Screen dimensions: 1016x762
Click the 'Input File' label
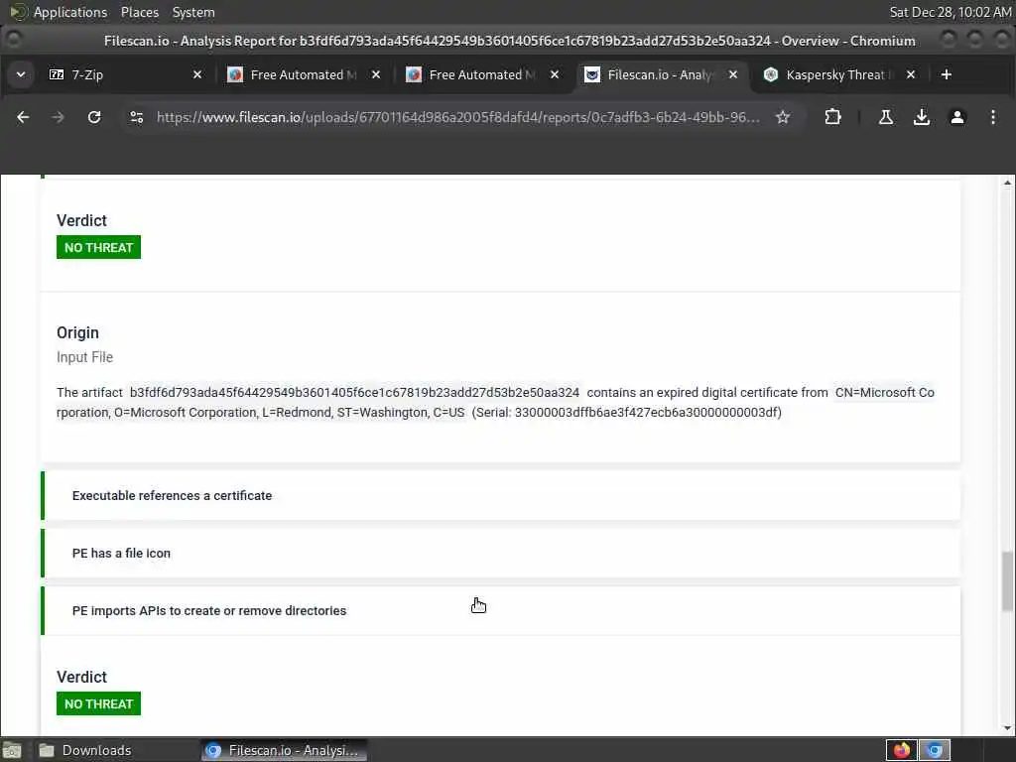click(85, 357)
